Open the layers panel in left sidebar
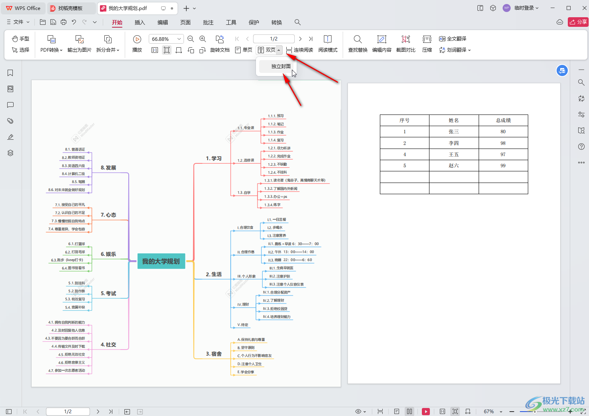This screenshot has height=416, width=589. click(10, 153)
